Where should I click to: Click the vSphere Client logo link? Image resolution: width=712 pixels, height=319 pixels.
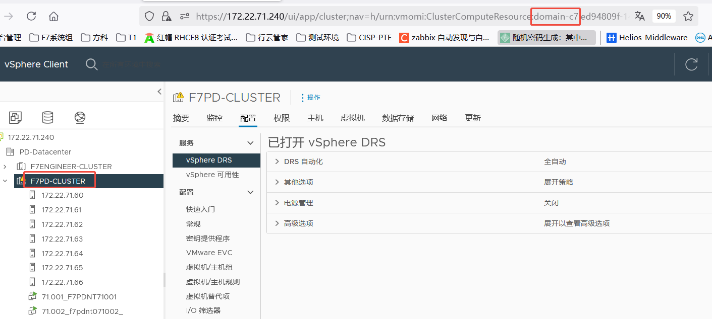point(36,64)
